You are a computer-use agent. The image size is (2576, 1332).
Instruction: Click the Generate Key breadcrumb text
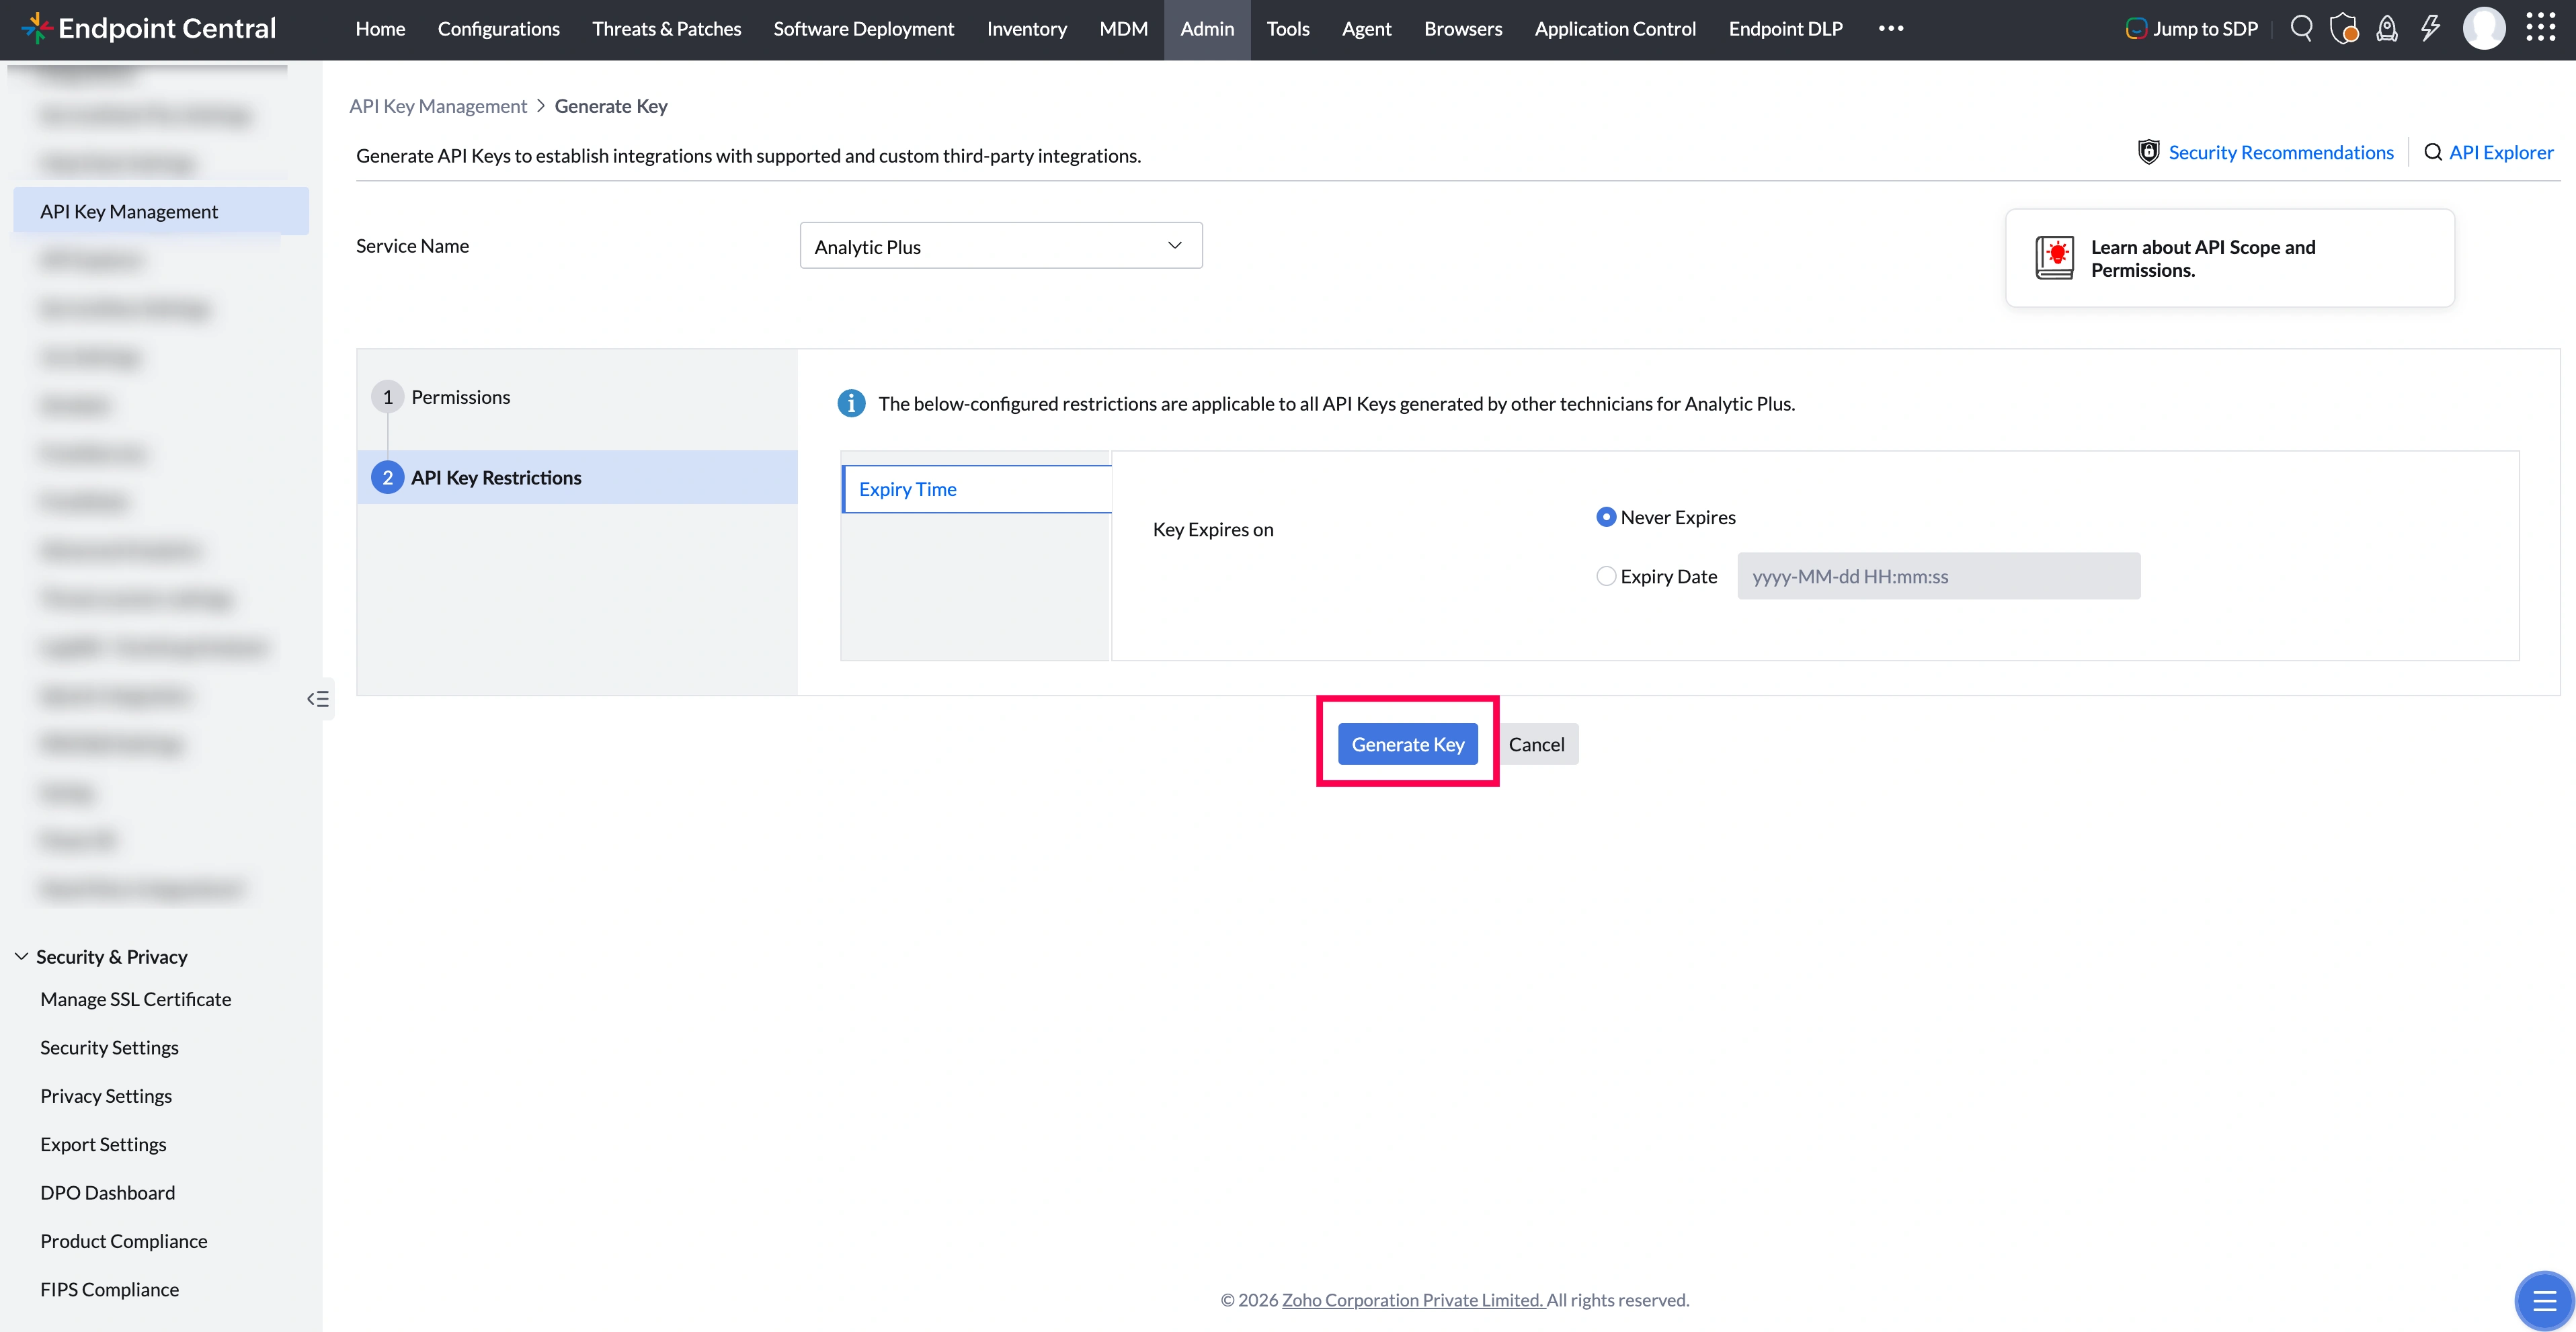[611, 106]
